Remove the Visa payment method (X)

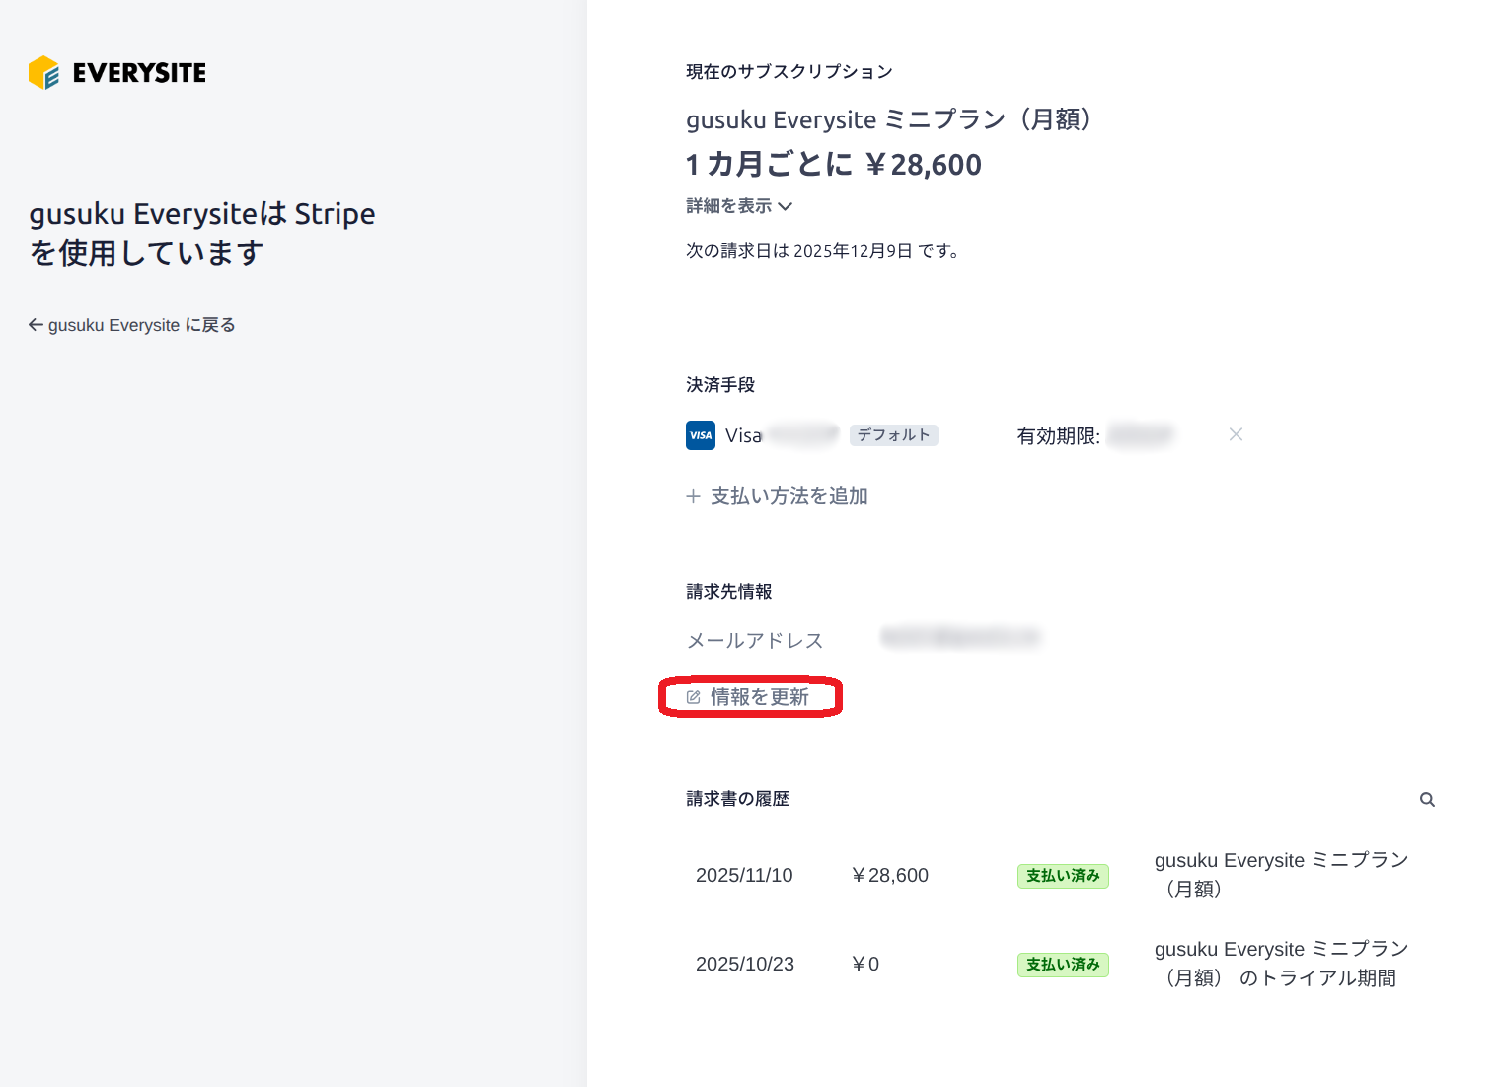pos(1236,434)
